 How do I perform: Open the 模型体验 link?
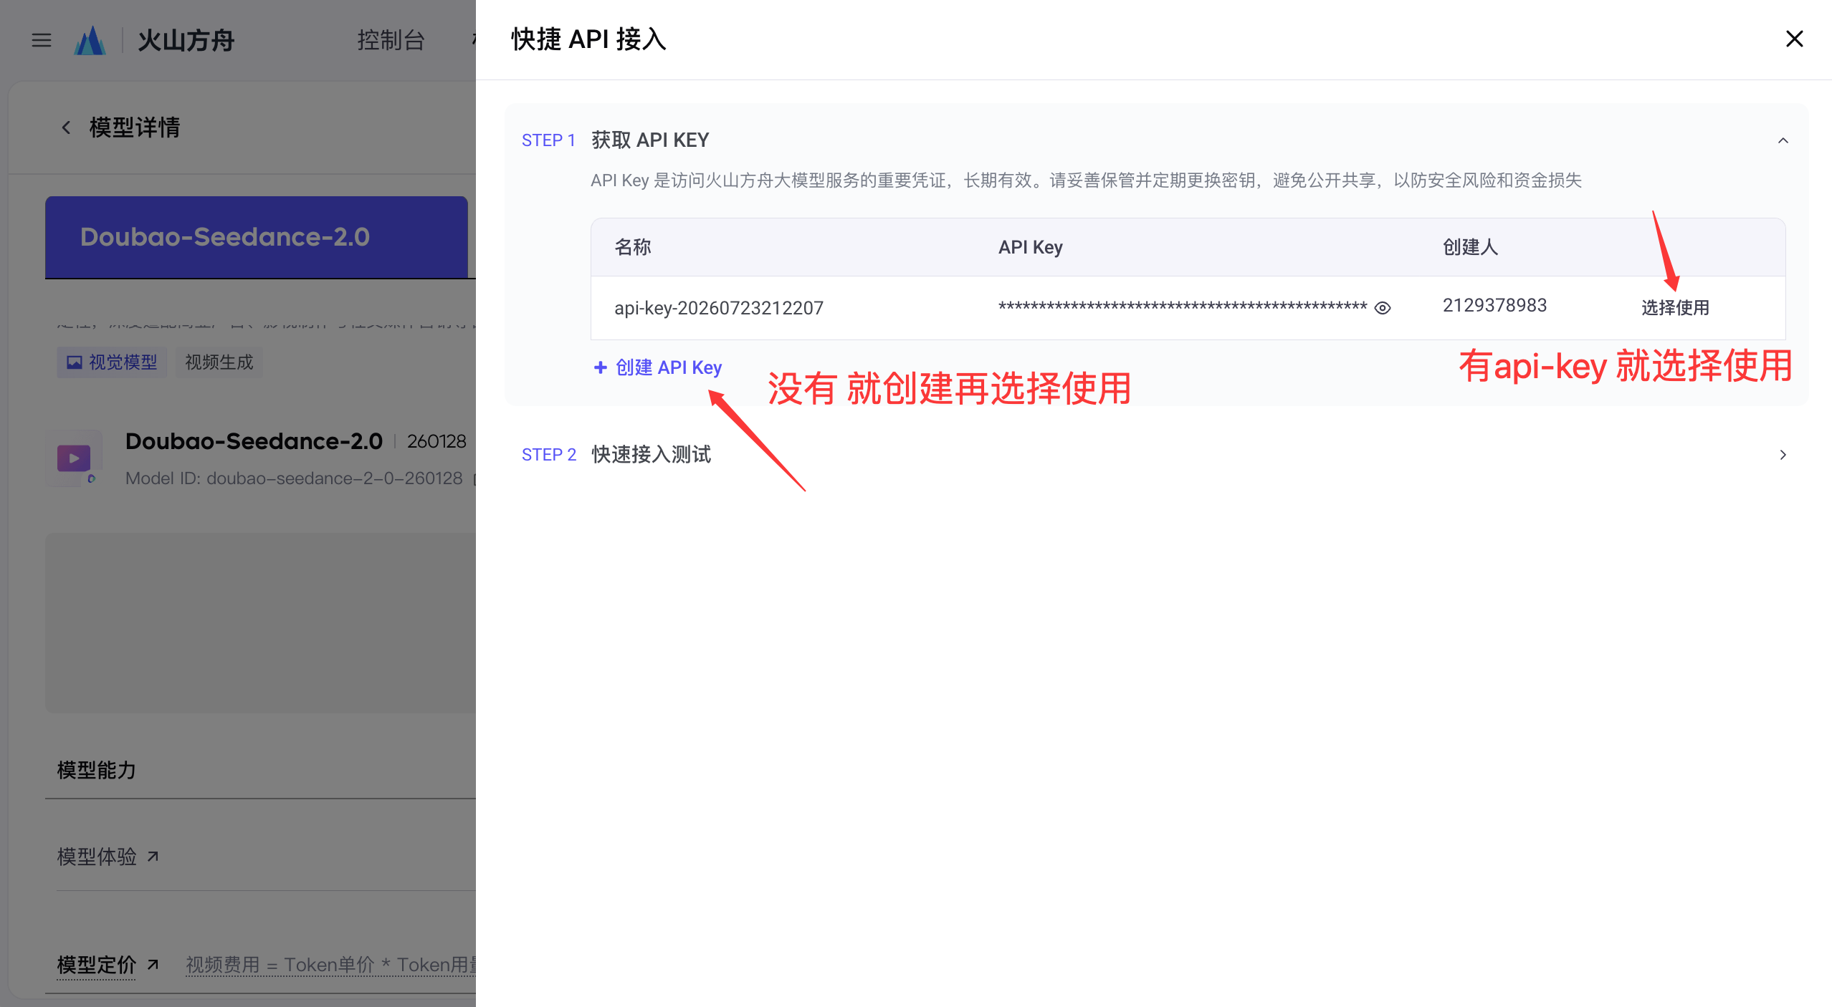tap(108, 857)
